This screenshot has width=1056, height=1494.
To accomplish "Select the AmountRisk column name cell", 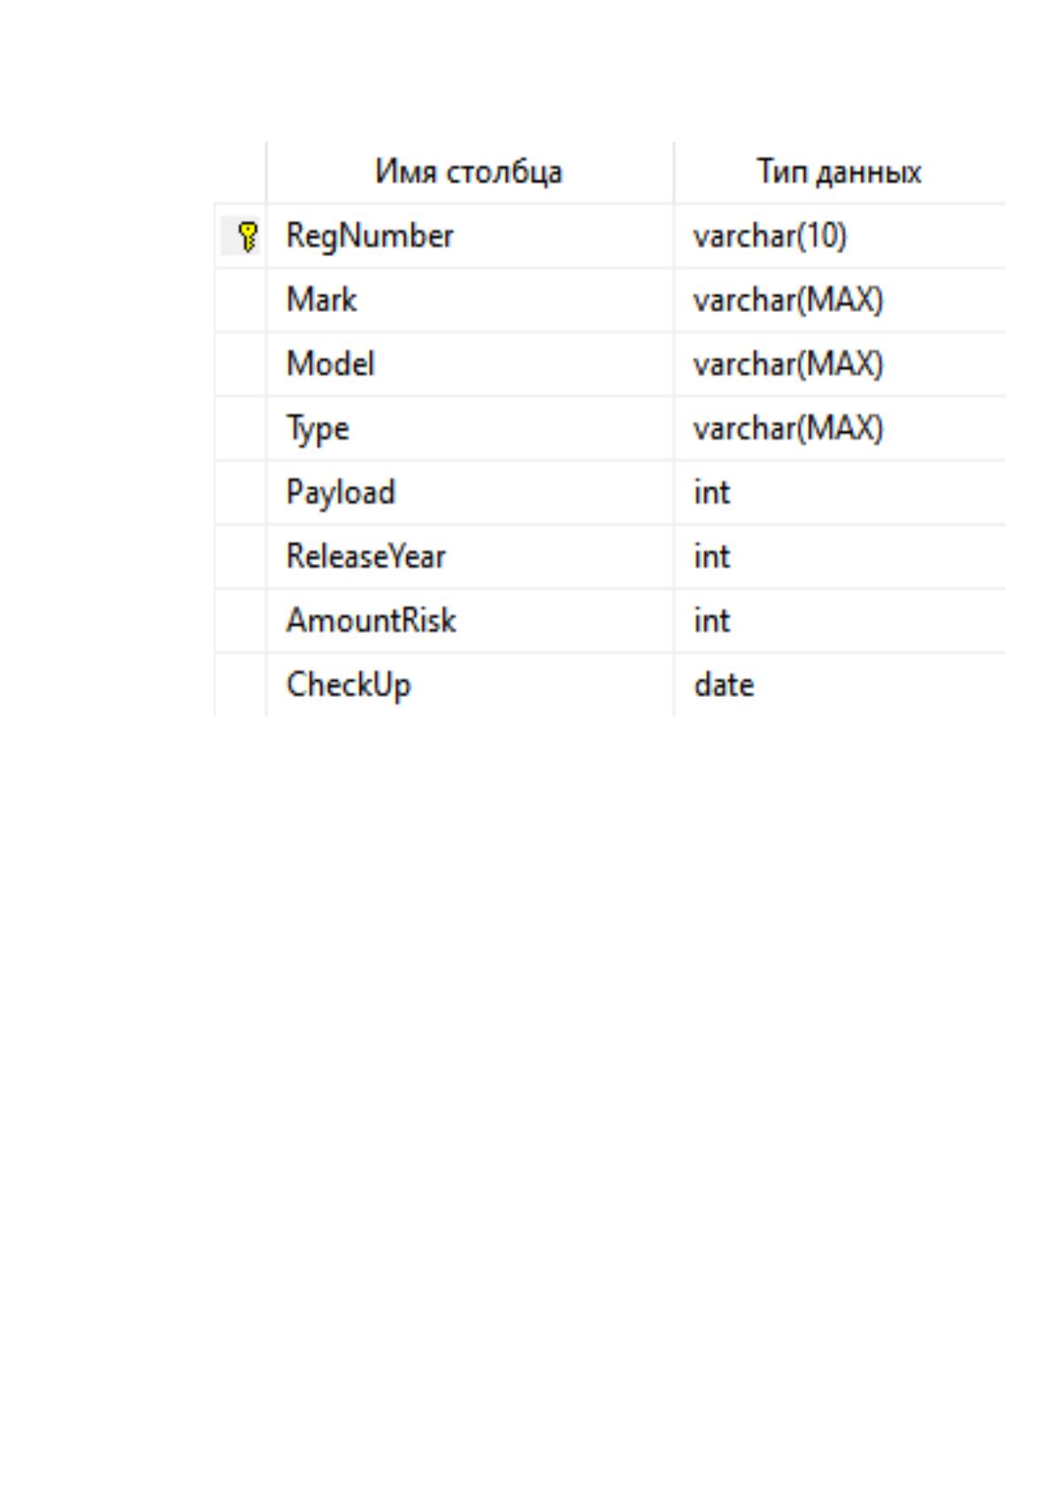I will [x=470, y=620].
